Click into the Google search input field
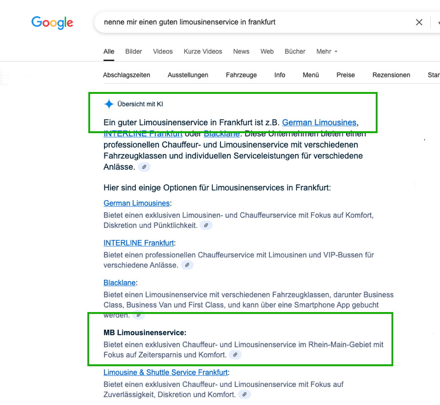Image resolution: width=440 pixels, height=405 pixels. [253, 22]
